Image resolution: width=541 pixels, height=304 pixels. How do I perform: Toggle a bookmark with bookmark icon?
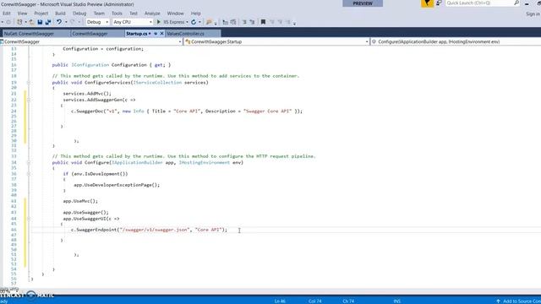pyautogui.click(x=263, y=22)
